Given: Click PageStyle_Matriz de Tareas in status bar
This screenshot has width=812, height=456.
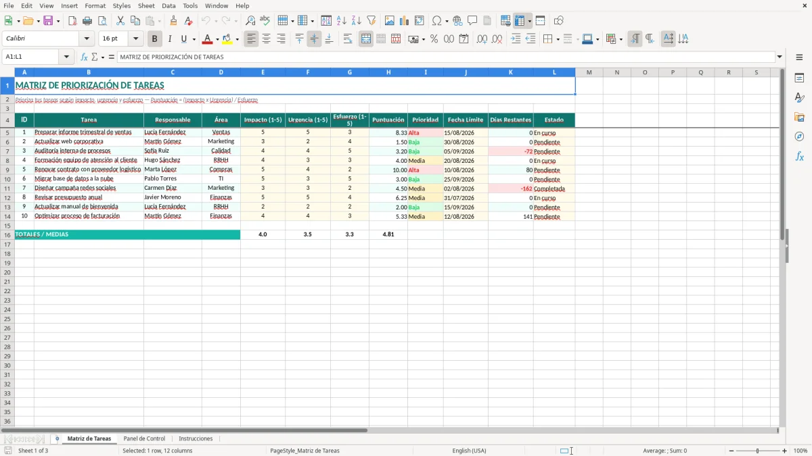Looking at the screenshot, I should [304, 451].
